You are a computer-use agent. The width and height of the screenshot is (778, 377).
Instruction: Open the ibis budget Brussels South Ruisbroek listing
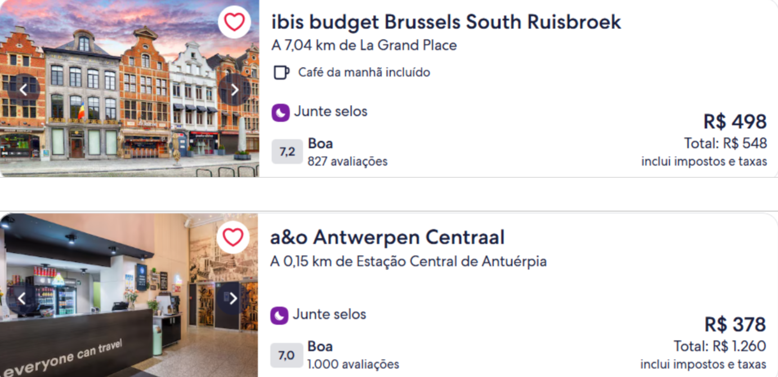pyautogui.click(x=445, y=21)
